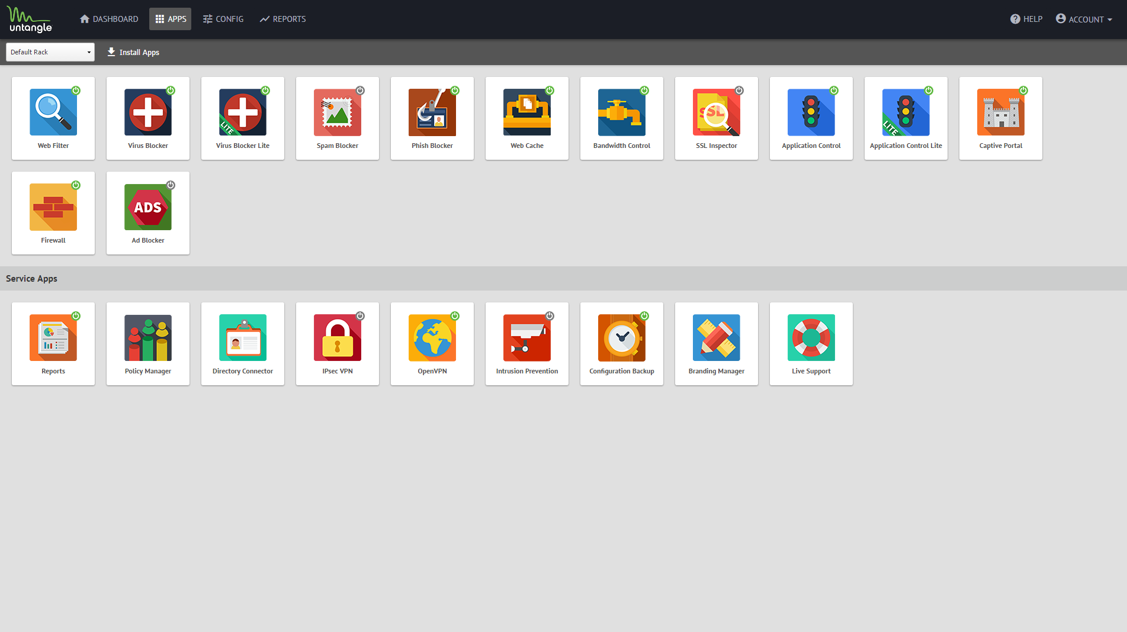Open the Policy Manager app

click(148, 344)
